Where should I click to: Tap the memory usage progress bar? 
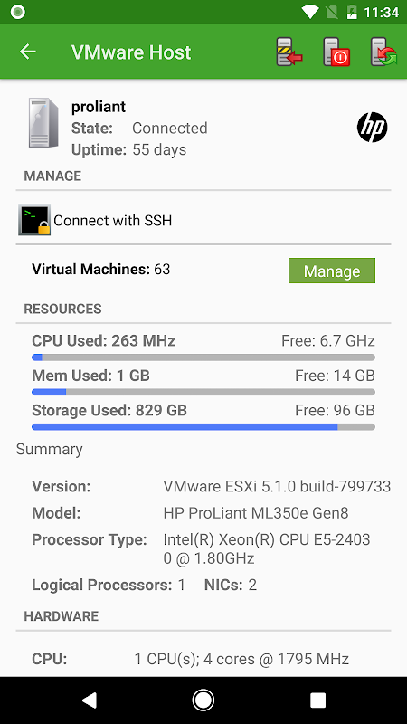click(x=203, y=392)
